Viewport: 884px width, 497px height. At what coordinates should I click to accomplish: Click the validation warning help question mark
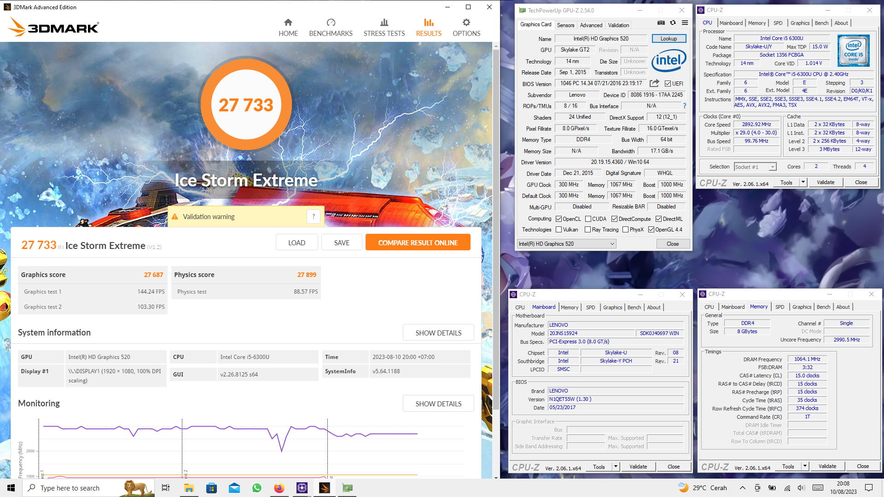[314, 216]
